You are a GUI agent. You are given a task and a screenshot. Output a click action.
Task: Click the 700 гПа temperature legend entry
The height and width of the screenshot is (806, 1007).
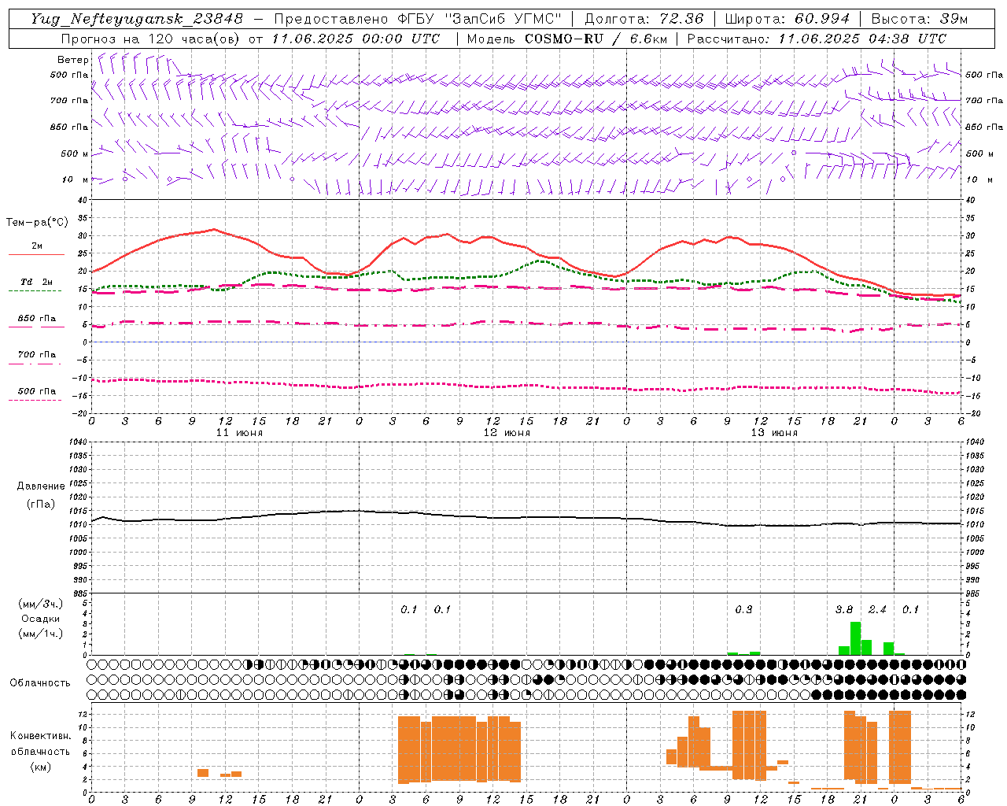[x=36, y=355]
